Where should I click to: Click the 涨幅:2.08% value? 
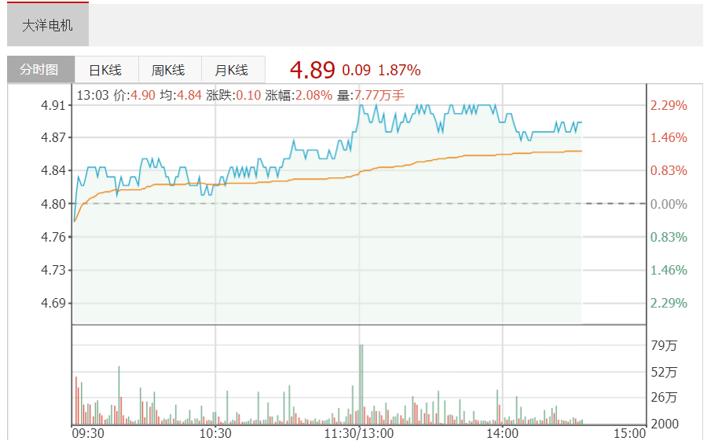click(299, 95)
